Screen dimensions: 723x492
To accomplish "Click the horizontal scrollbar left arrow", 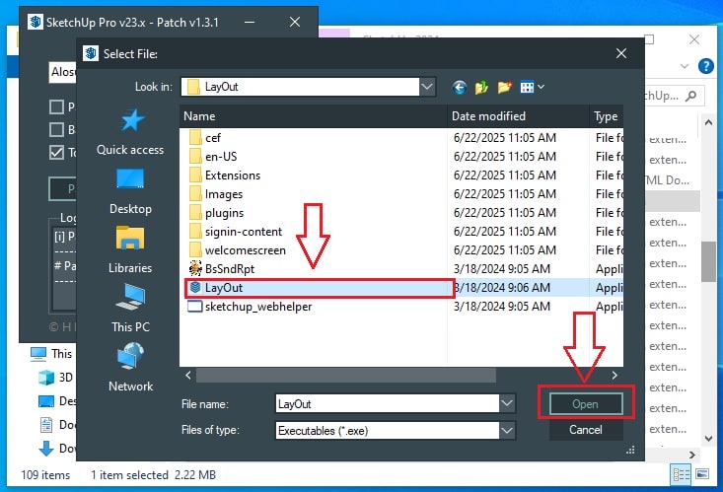I will pos(188,376).
